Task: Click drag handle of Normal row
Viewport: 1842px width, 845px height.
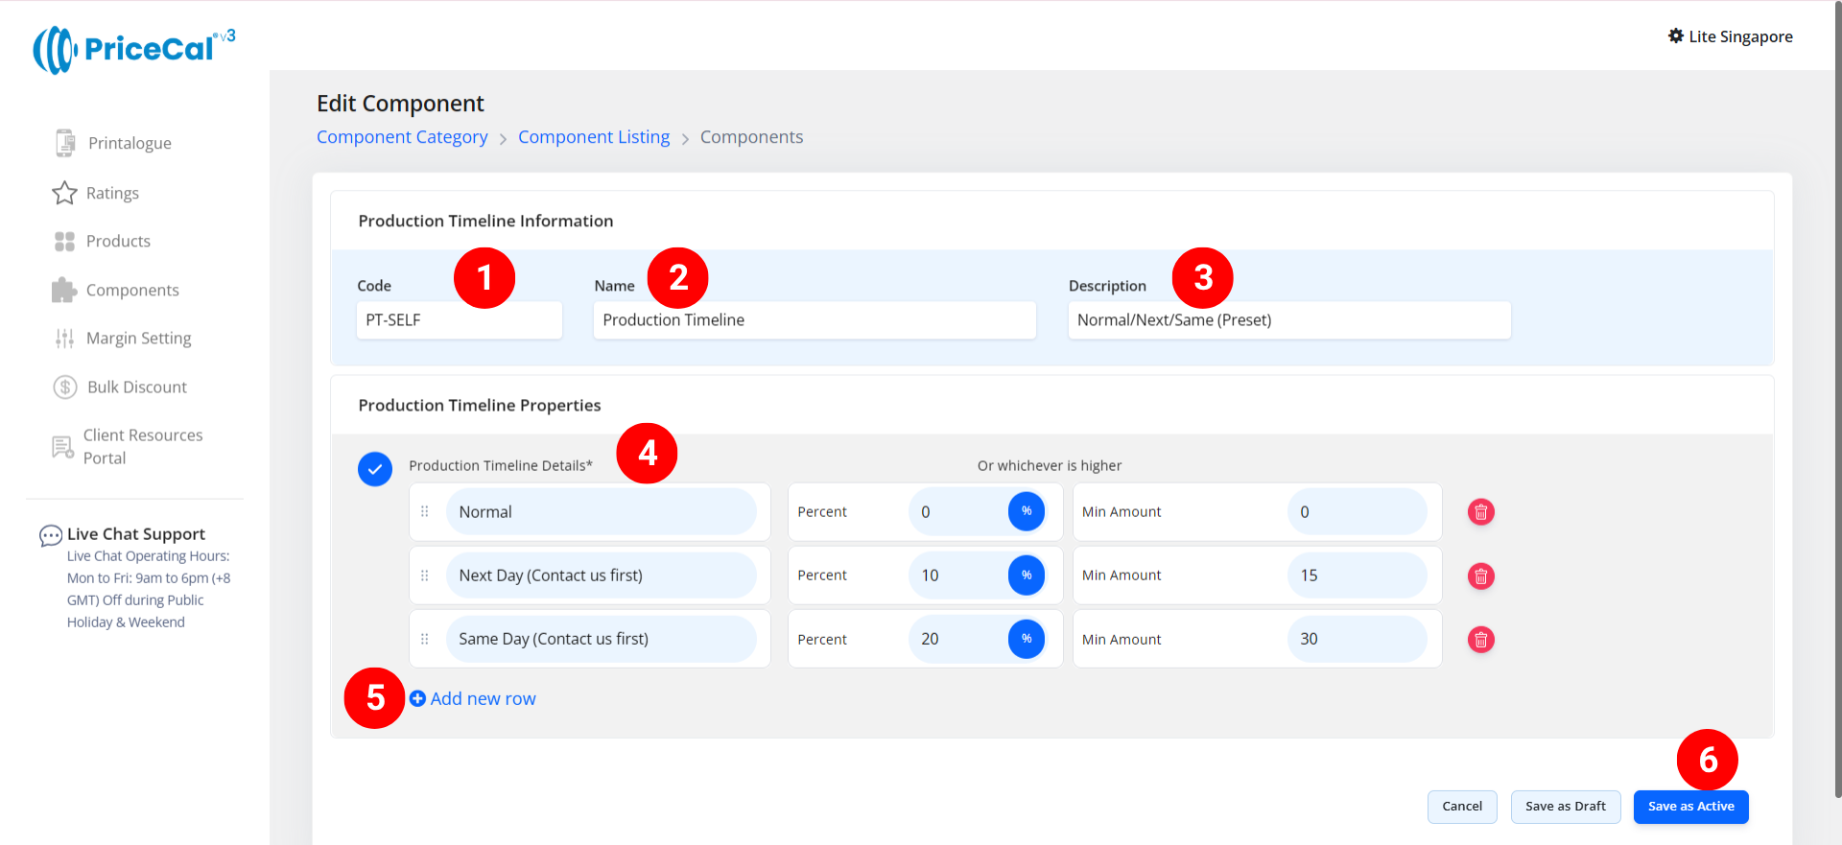Action: [425, 512]
